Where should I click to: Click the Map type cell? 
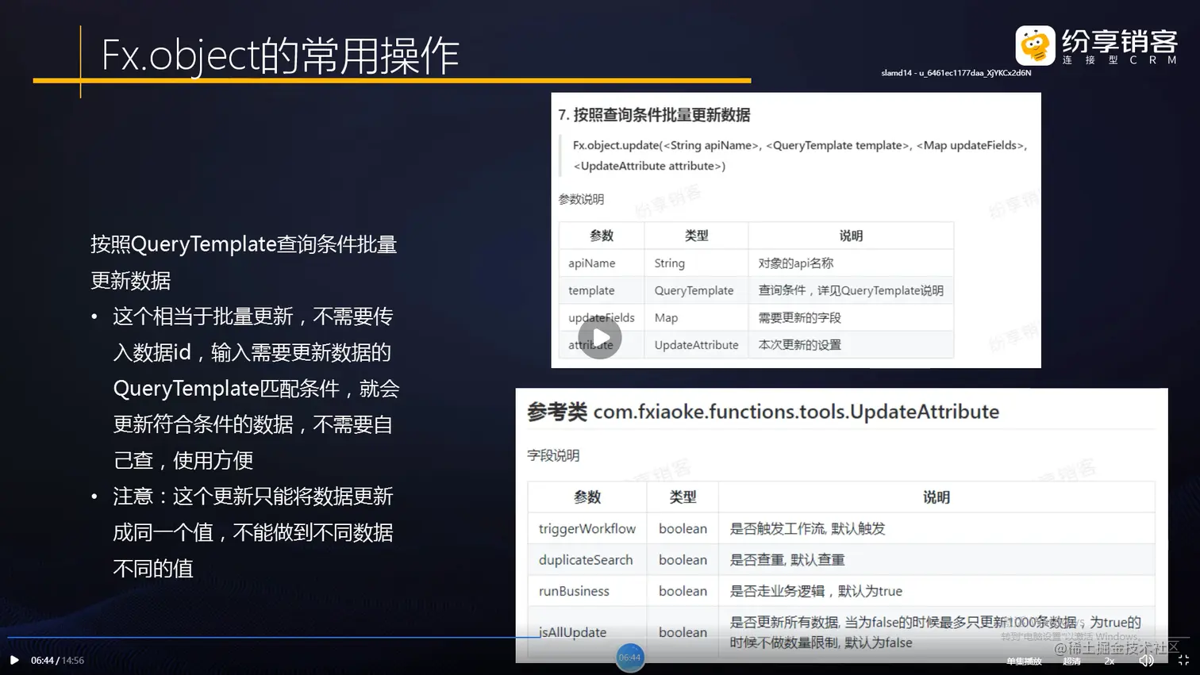coord(696,317)
